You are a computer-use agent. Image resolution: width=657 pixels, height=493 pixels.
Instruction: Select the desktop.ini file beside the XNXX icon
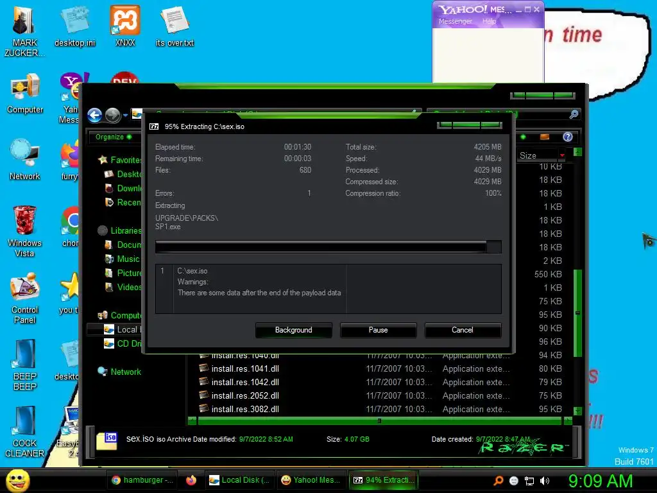click(74, 26)
